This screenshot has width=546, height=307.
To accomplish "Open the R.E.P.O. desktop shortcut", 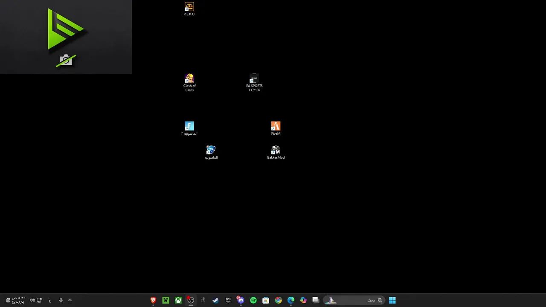I will tap(189, 9).
